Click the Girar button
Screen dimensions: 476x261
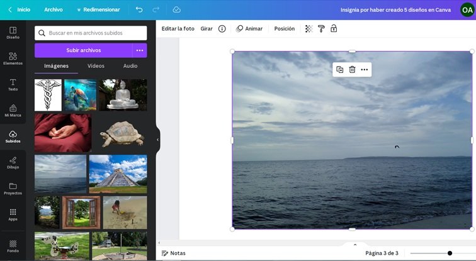(x=207, y=29)
